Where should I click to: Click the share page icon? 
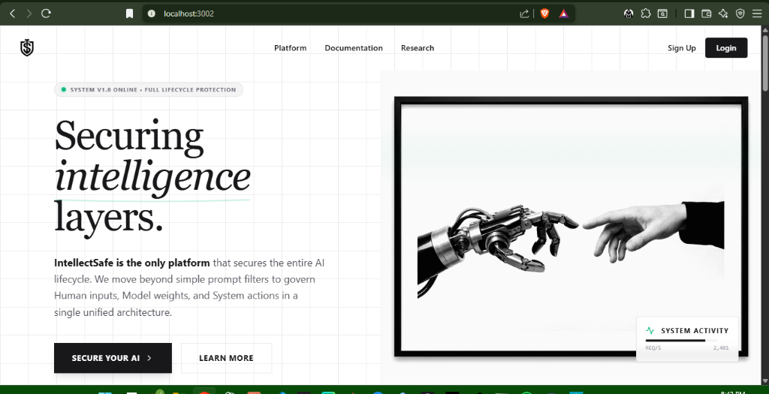524,14
